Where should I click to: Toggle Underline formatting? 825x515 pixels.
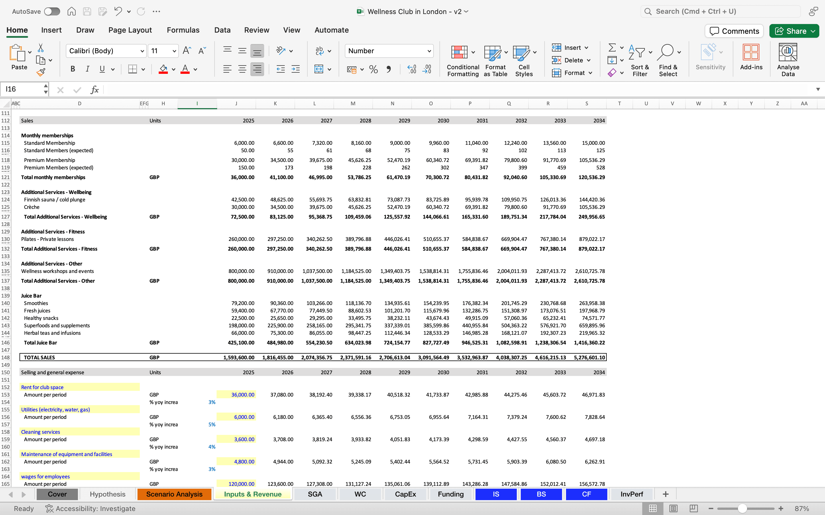click(102, 69)
